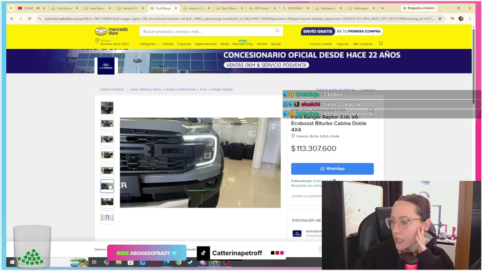Close the Ford Ranger tab
Screen dimensions: 482x271
pyautogui.click(x=176, y=8)
